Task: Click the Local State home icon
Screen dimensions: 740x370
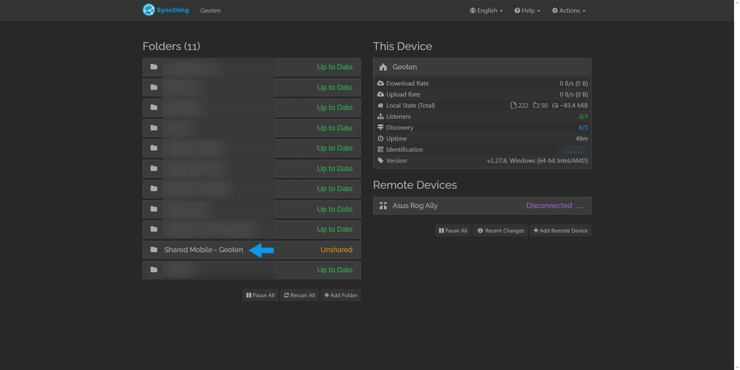Action: (x=380, y=105)
